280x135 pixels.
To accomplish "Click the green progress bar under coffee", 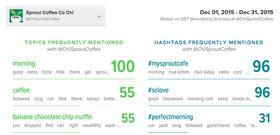I will 47,106.
